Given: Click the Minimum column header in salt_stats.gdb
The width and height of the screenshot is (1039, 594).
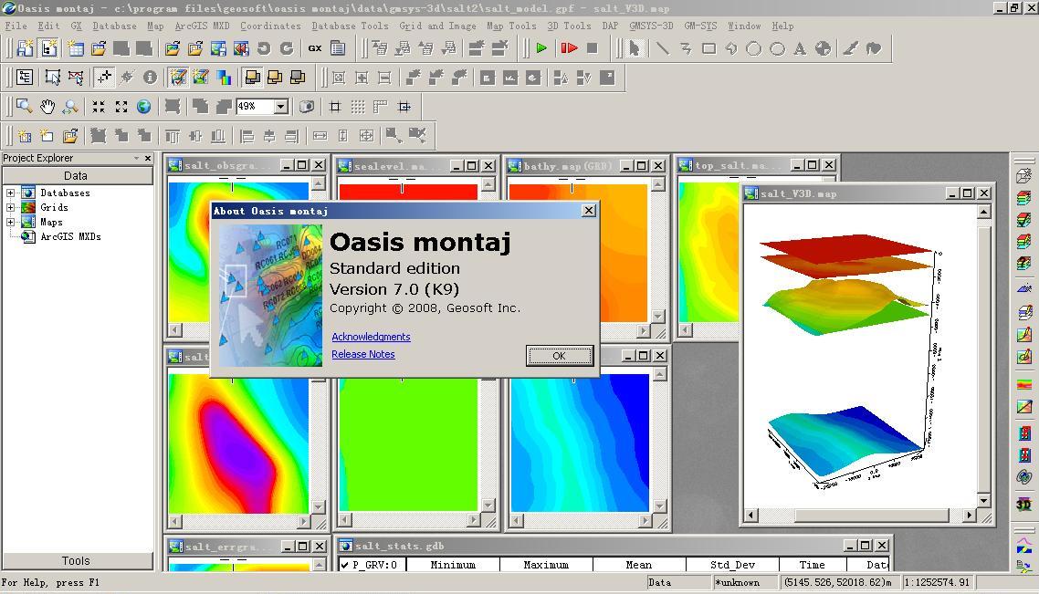Looking at the screenshot, I should pos(453,565).
